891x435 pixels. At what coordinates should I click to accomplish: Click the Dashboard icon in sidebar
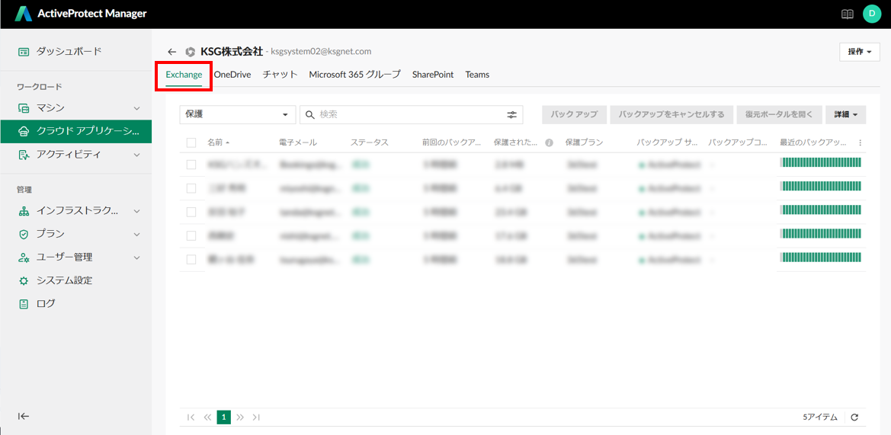coord(24,52)
